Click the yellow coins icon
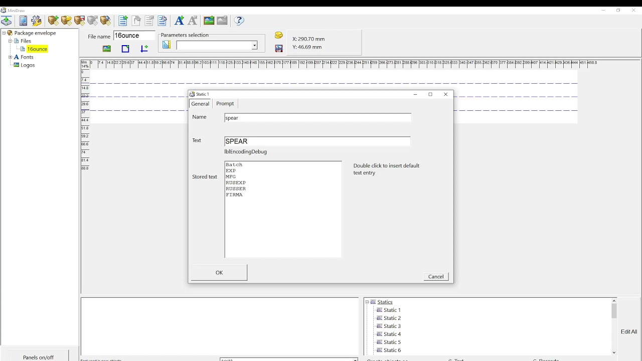Screen dimensions: 642x361 [279, 36]
